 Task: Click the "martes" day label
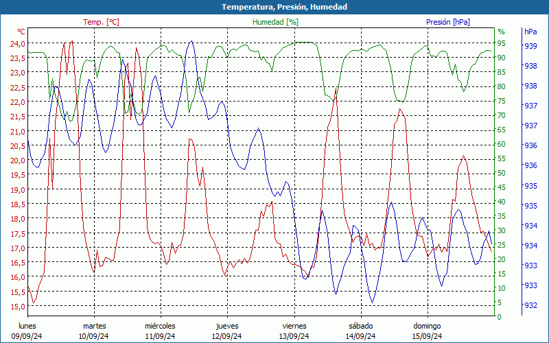94,327
